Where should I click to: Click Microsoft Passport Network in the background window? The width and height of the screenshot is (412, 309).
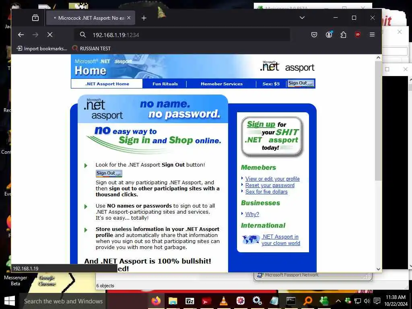[291, 275]
